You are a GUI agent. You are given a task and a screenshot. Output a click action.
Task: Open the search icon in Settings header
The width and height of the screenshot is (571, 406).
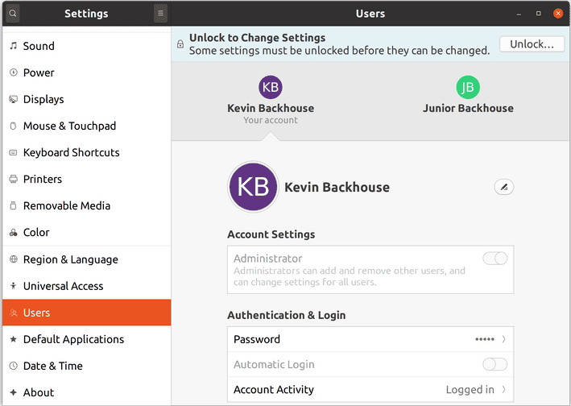click(13, 14)
